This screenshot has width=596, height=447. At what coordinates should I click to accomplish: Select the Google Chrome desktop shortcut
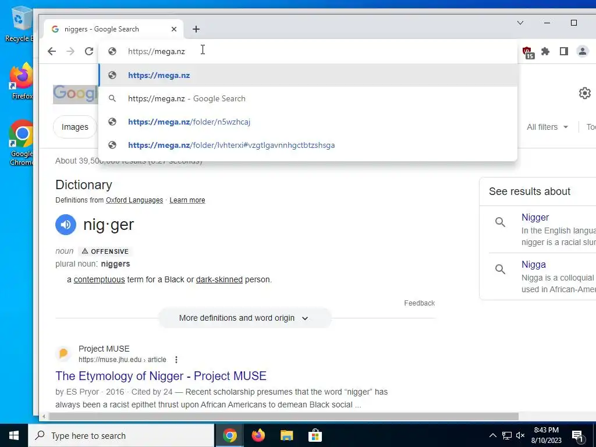[x=20, y=143]
